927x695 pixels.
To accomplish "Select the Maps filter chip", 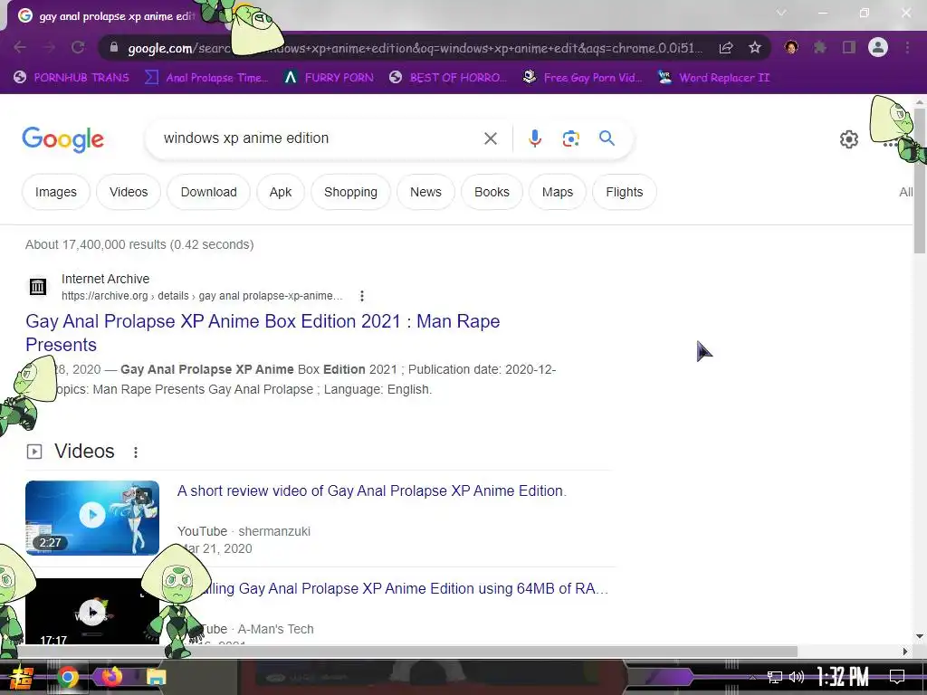I will [x=558, y=192].
